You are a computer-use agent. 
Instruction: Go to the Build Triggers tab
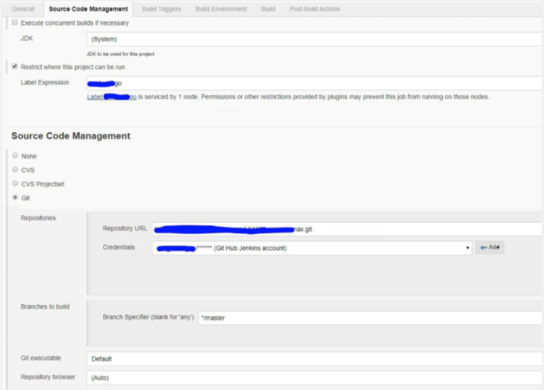pyautogui.click(x=161, y=9)
